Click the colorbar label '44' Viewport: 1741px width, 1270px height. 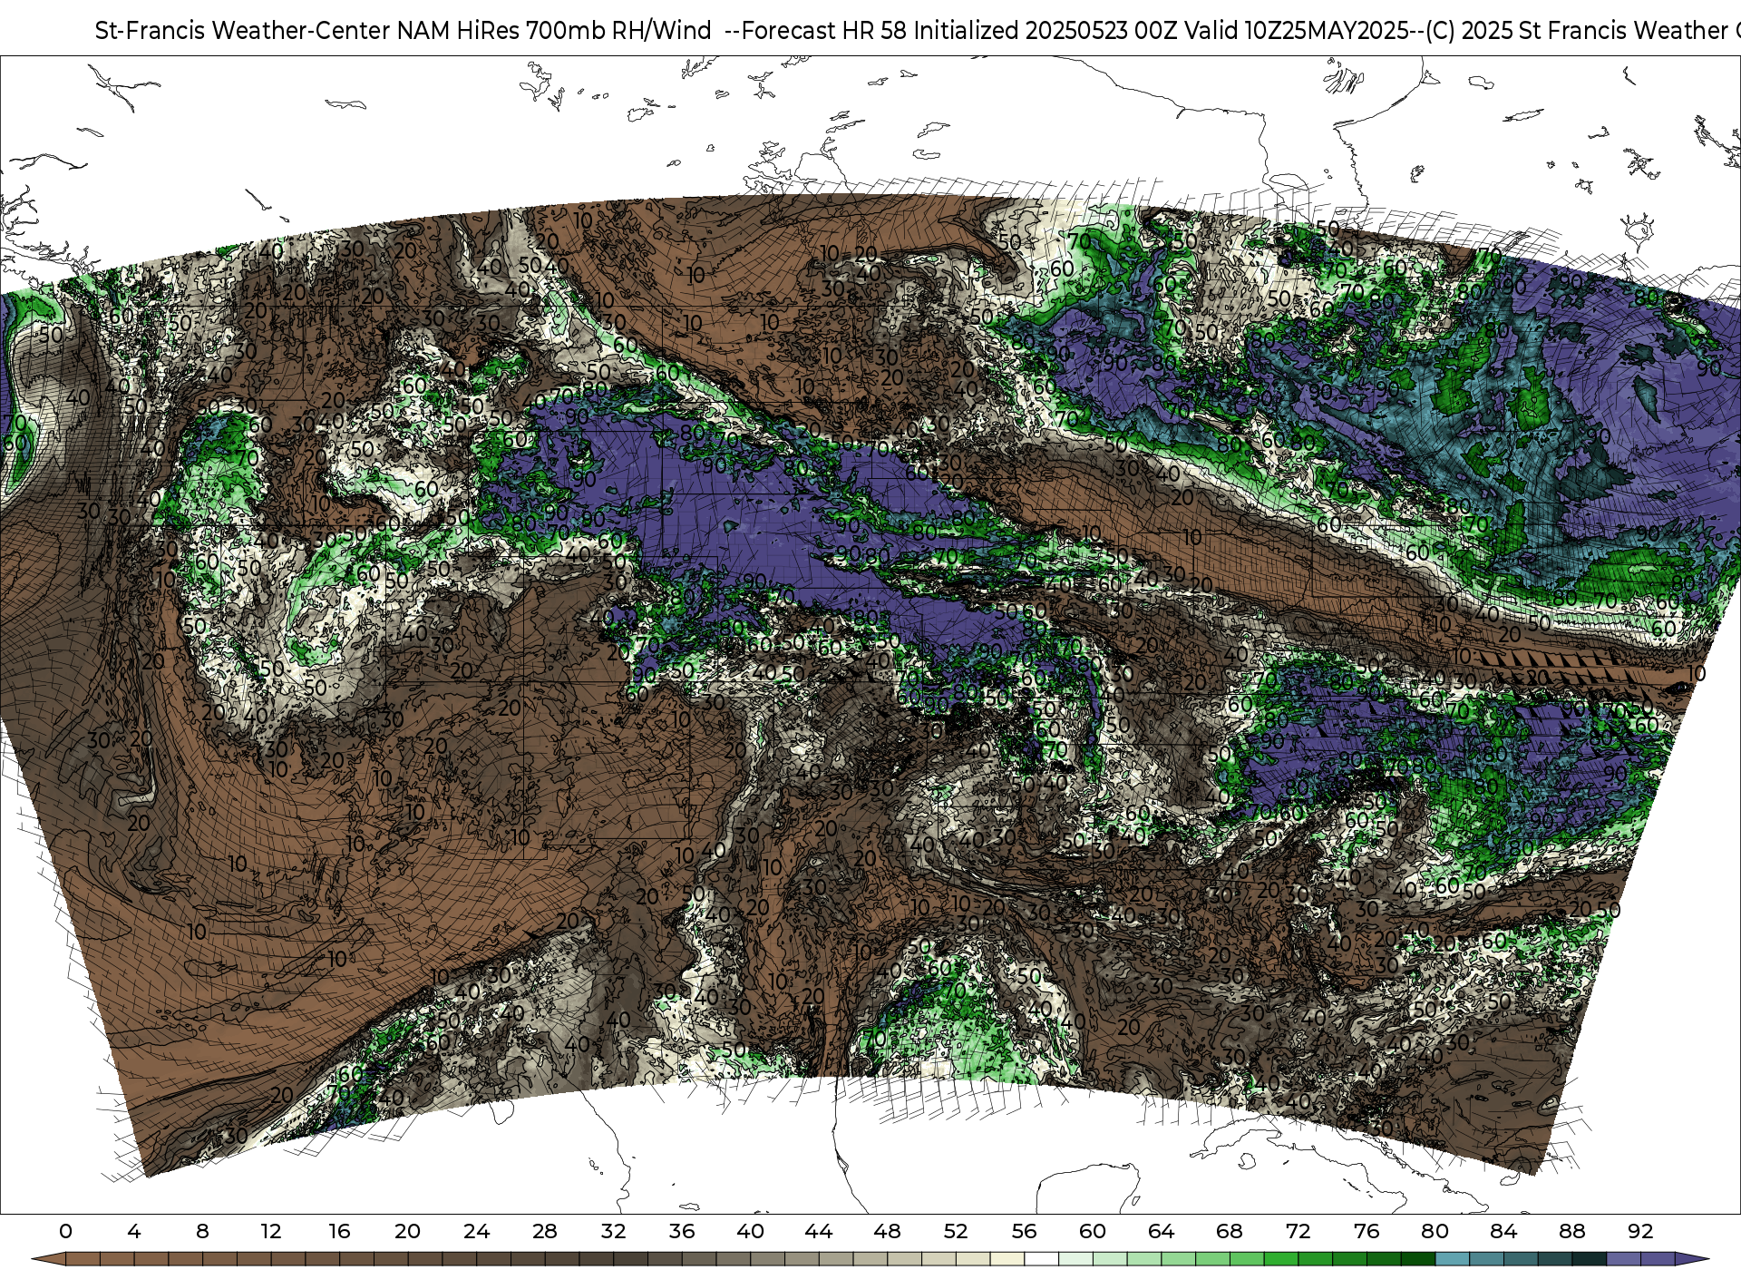pyautogui.click(x=819, y=1231)
